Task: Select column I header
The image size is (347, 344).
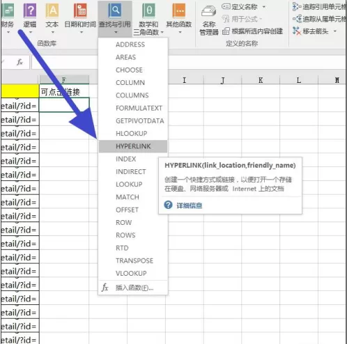Action: click(185, 80)
